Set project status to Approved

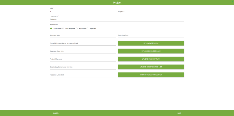[77, 28]
